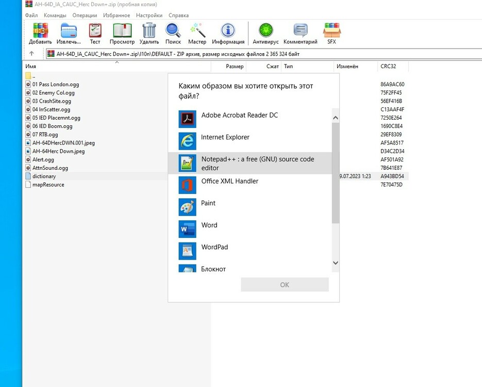The height and width of the screenshot is (387, 482).
Task: Open the Справка menu
Action: (178, 15)
